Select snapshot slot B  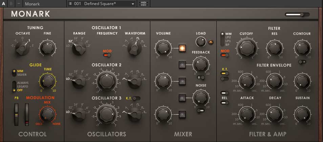point(11,4)
